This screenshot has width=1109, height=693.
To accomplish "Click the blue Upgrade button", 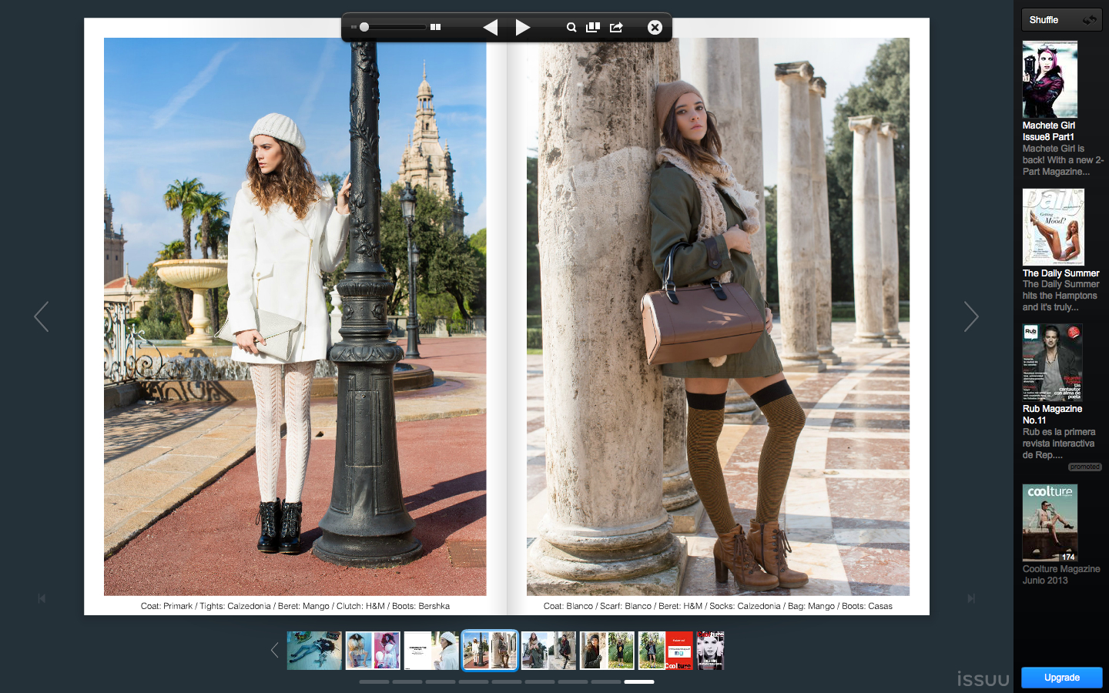I will point(1061,678).
